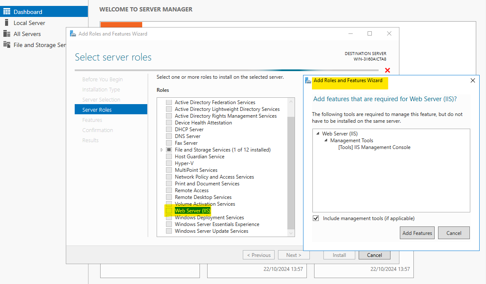Collapse the Web Server (IIS) tree node

point(318,134)
